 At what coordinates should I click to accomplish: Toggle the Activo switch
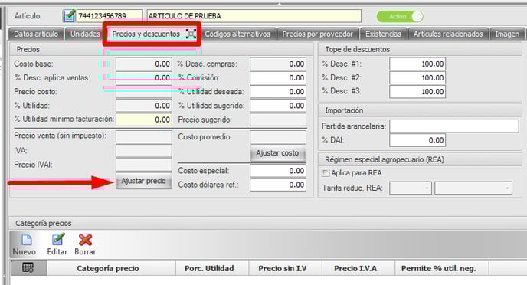coord(400,16)
